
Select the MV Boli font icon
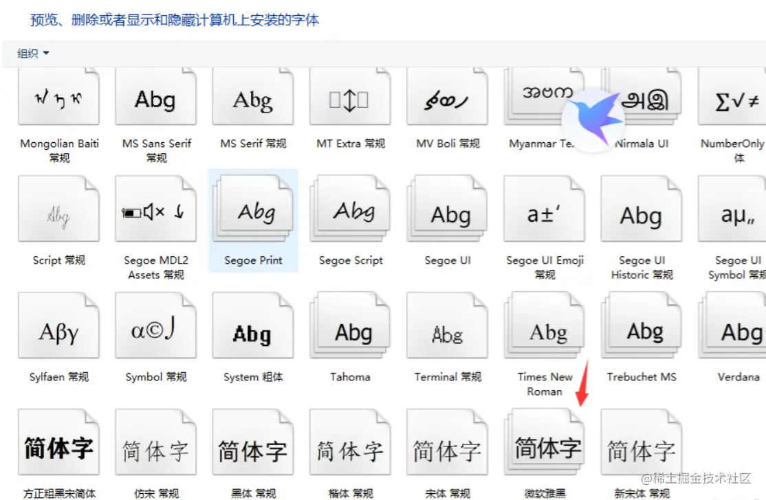pos(448,97)
